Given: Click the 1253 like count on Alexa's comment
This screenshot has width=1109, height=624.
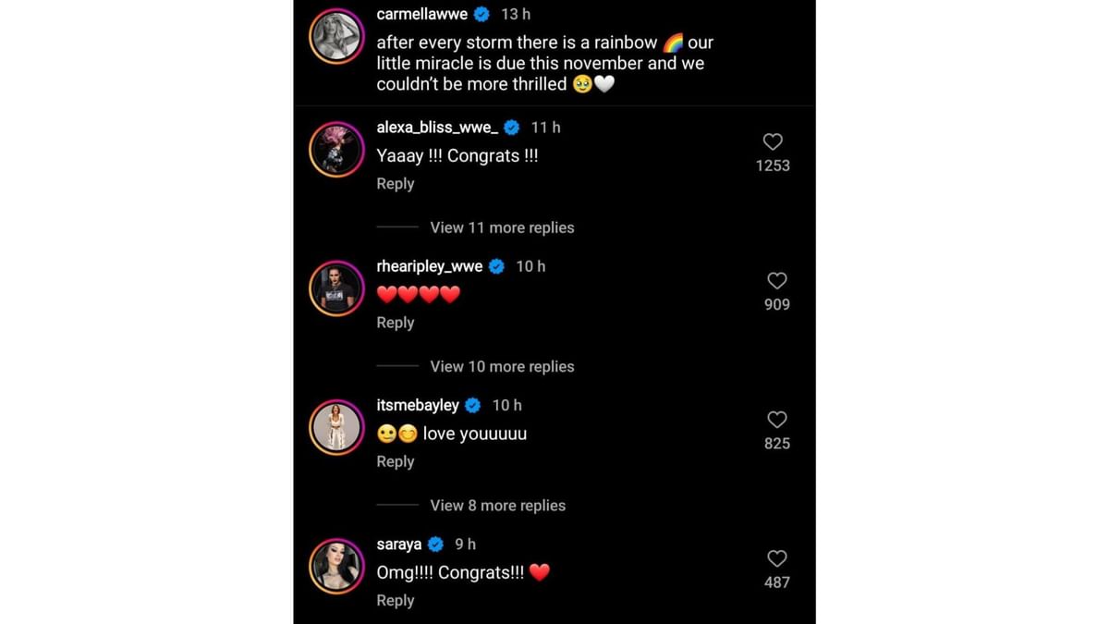Looking at the screenshot, I should click(773, 166).
